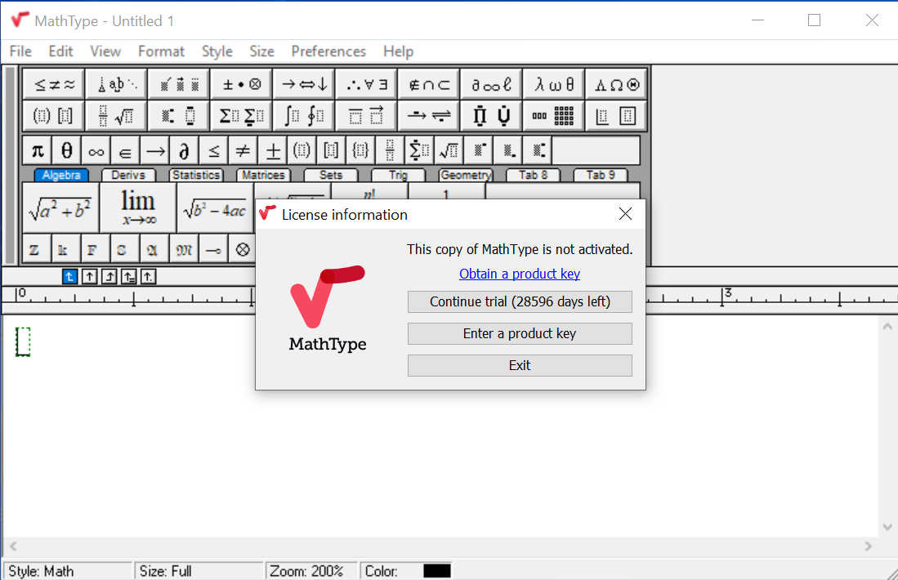Open the miscellaneous symbols palette (∂∞ℓ)

[491, 85]
